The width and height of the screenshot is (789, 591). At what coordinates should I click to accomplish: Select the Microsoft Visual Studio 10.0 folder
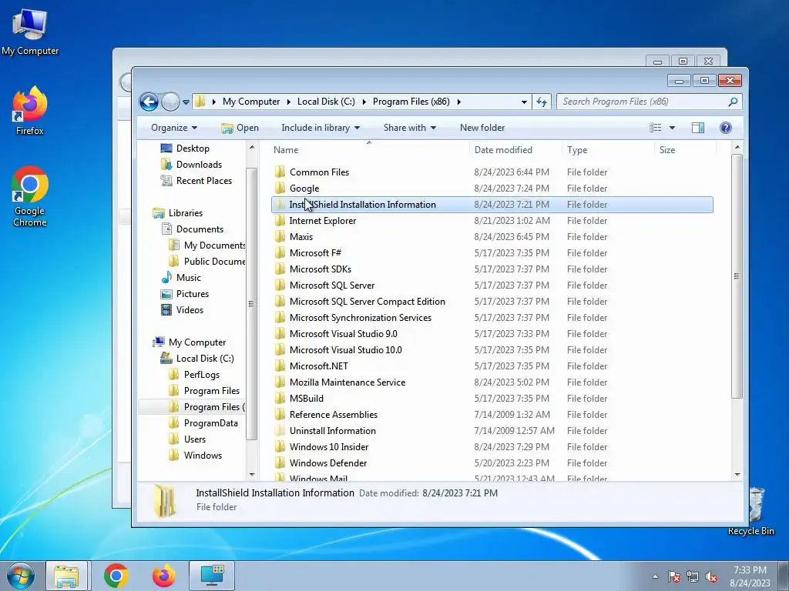click(346, 350)
